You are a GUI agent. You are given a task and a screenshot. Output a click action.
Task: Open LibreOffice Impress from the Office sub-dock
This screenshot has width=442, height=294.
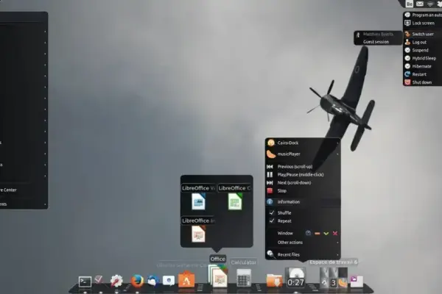tap(198, 234)
